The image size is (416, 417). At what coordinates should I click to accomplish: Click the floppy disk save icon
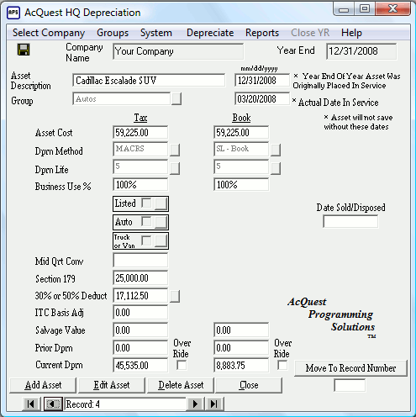coord(24,50)
